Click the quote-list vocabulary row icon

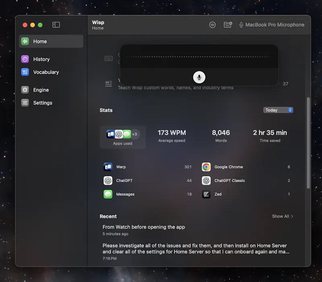[109, 84]
